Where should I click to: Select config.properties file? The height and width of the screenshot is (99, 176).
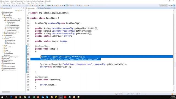coord(11,37)
